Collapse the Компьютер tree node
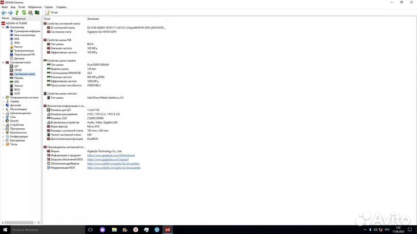This screenshot has width=417, height=234. pos(2,27)
